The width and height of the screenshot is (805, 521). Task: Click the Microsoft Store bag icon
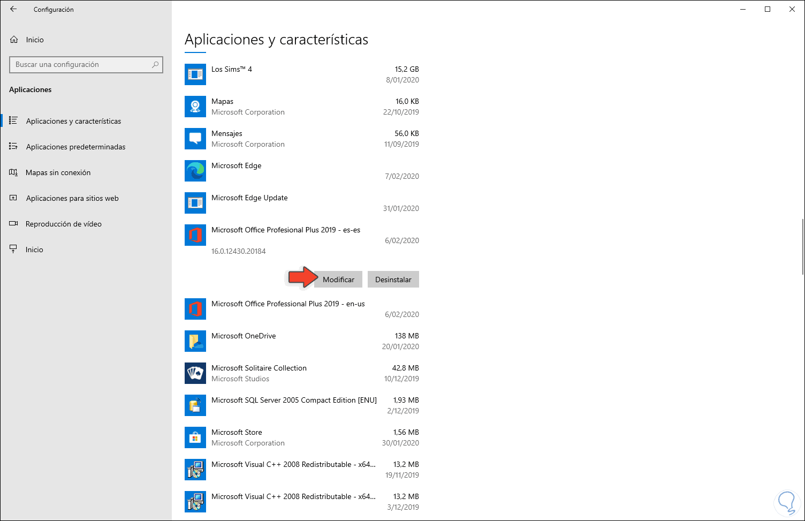tap(195, 437)
